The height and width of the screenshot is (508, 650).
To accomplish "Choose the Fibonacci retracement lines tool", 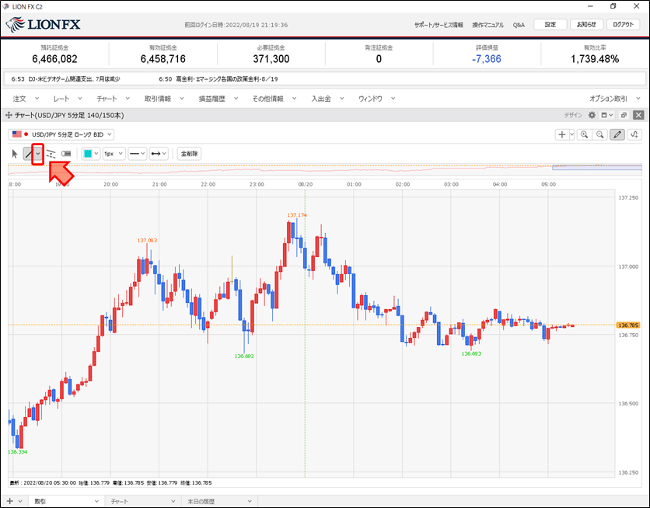I will point(51,154).
